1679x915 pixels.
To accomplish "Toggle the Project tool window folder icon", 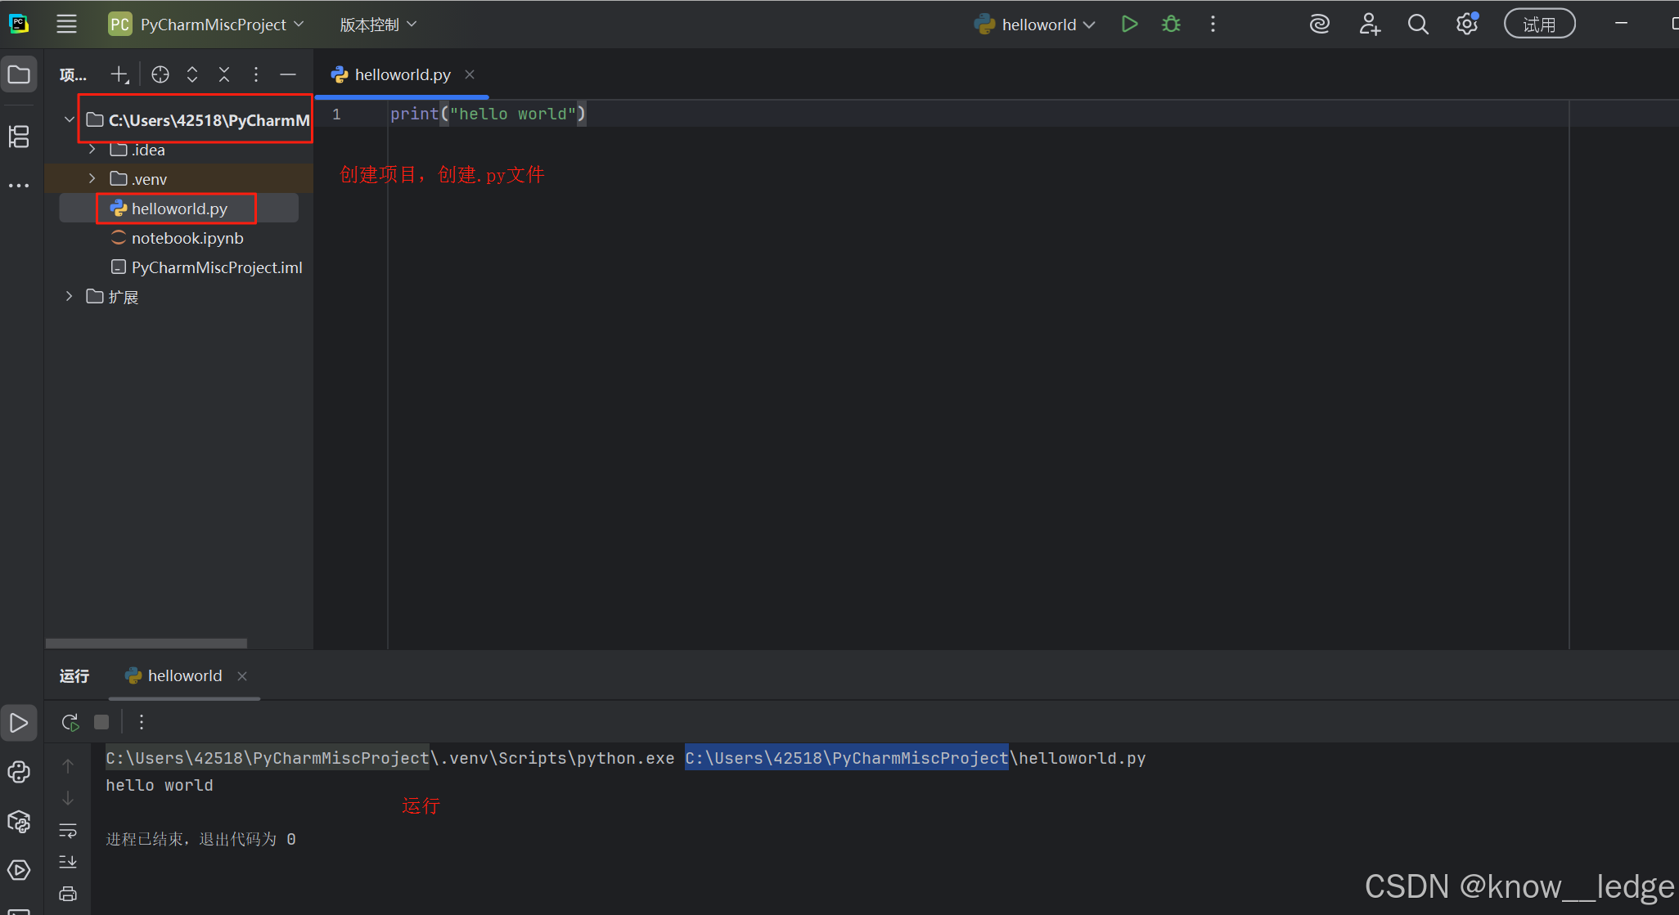I will pos(19,75).
